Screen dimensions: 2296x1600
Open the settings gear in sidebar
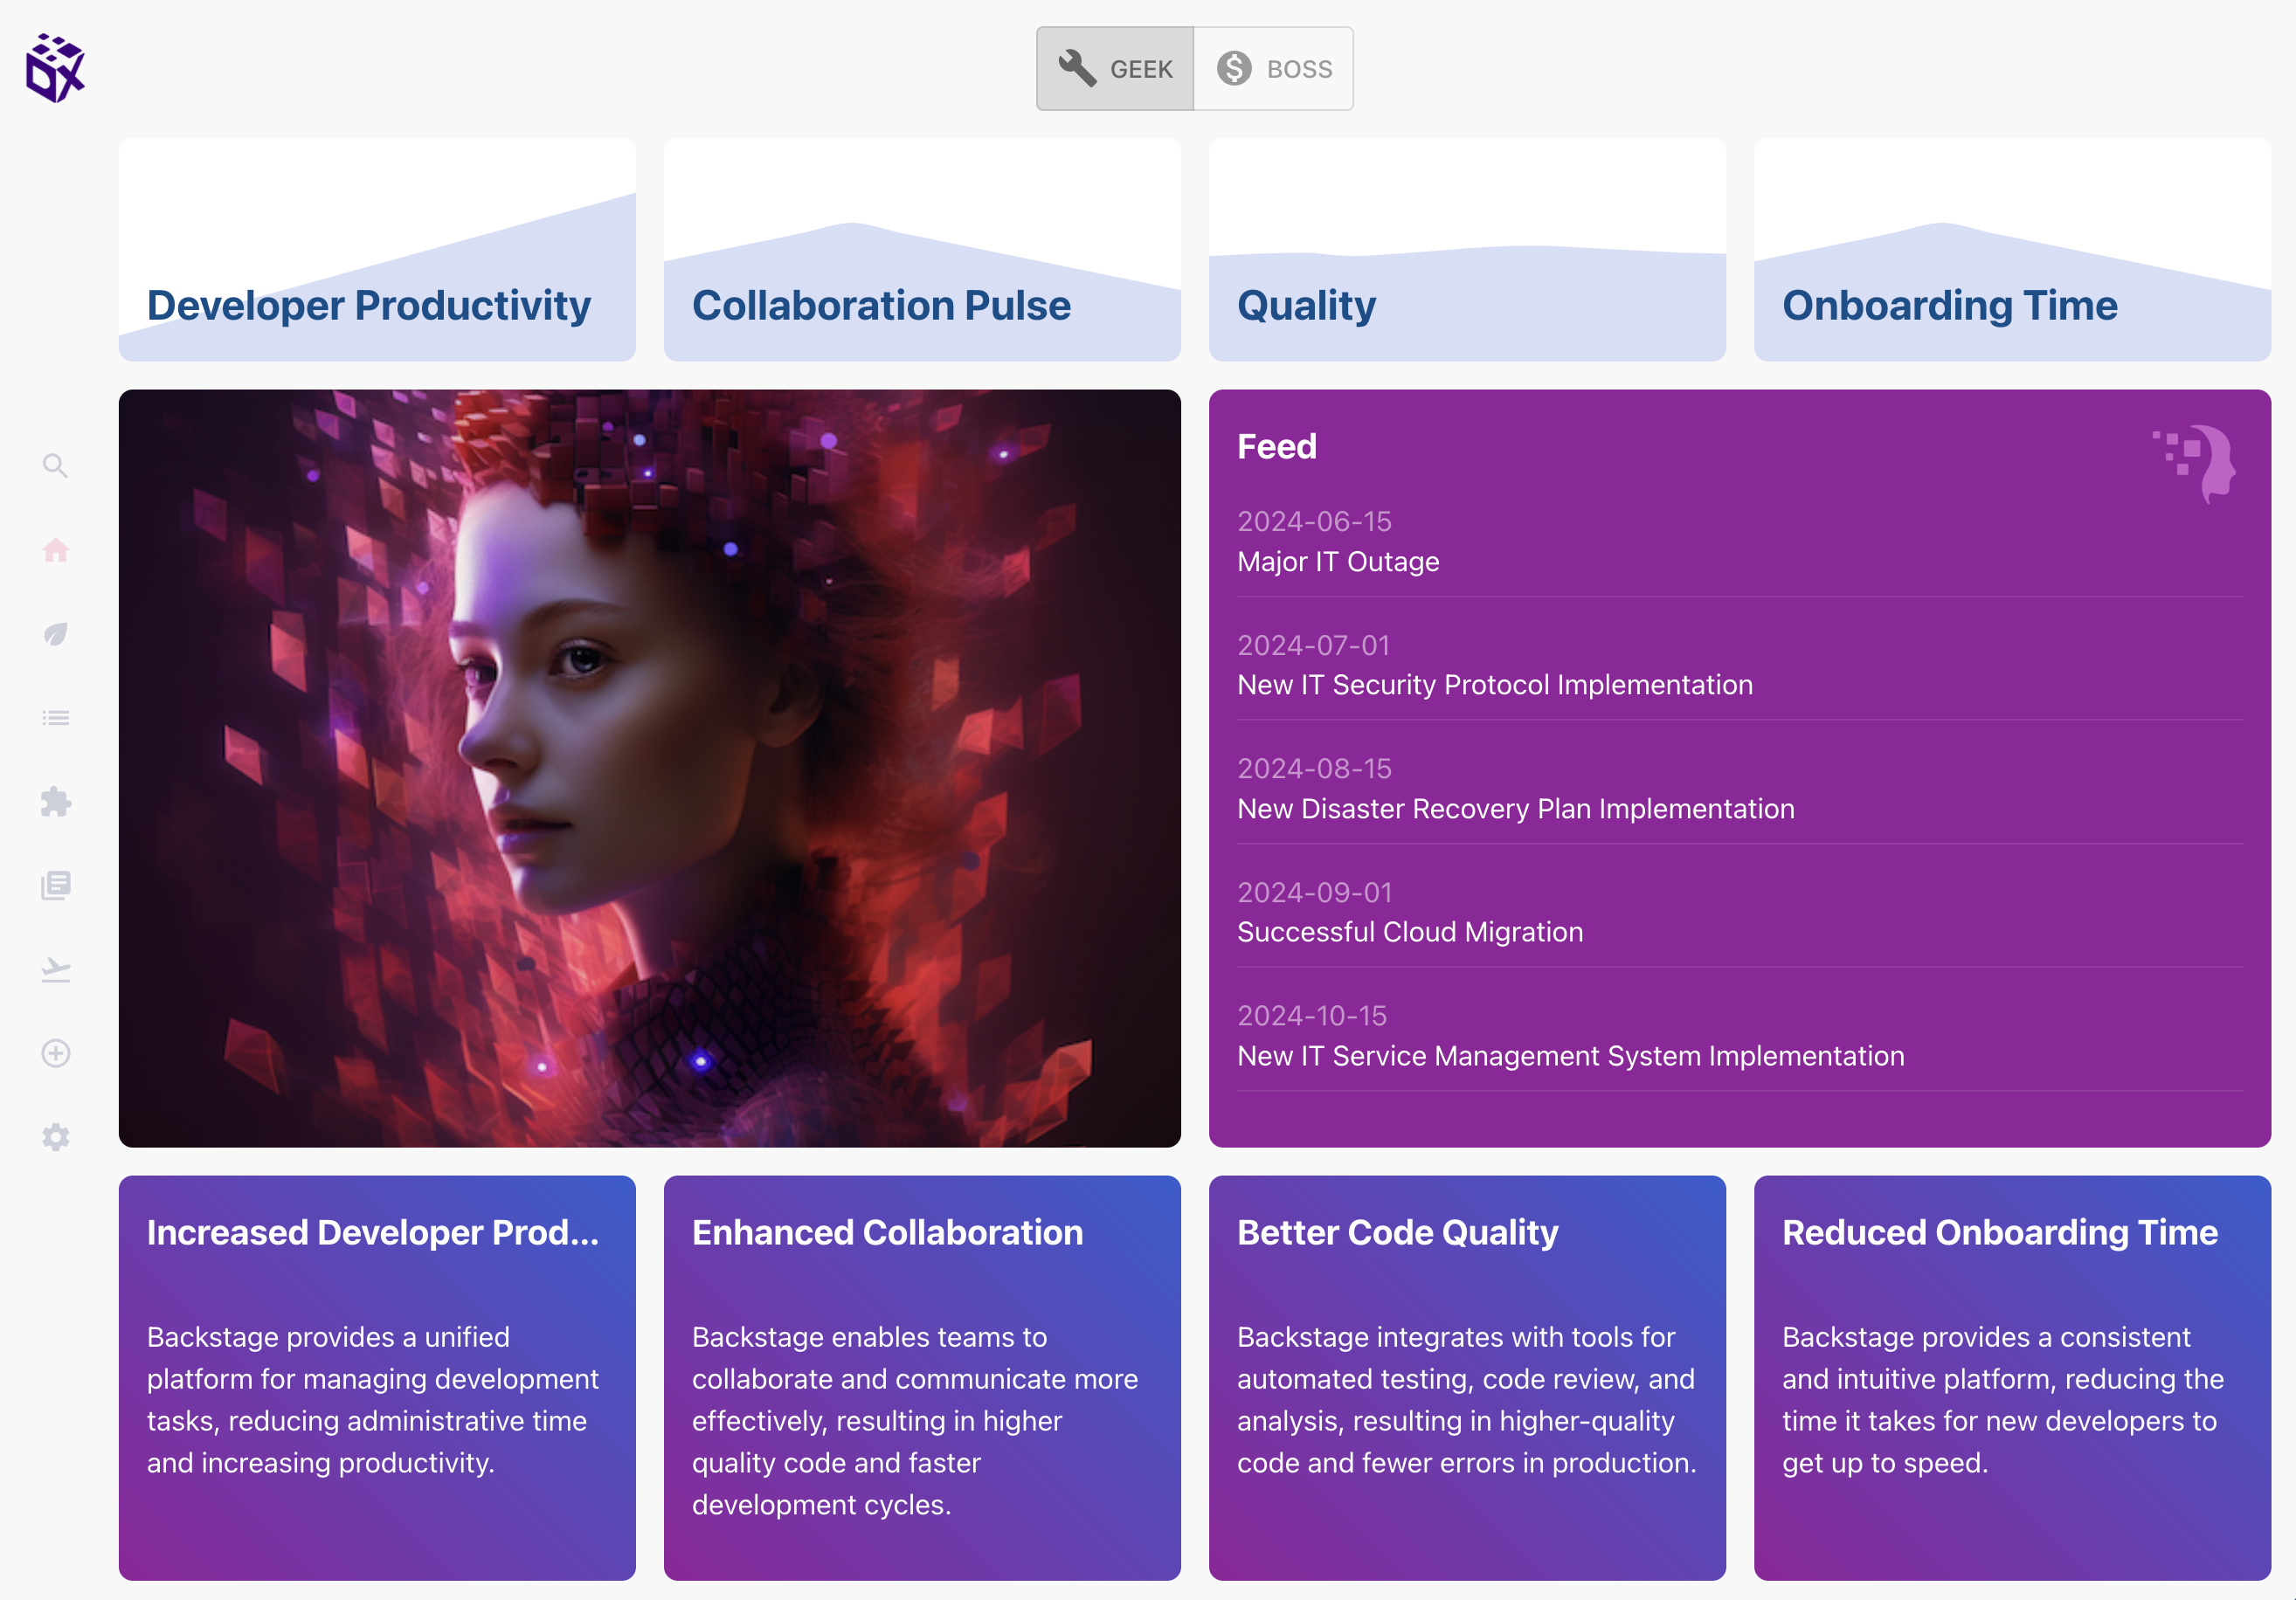coord(55,1137)
